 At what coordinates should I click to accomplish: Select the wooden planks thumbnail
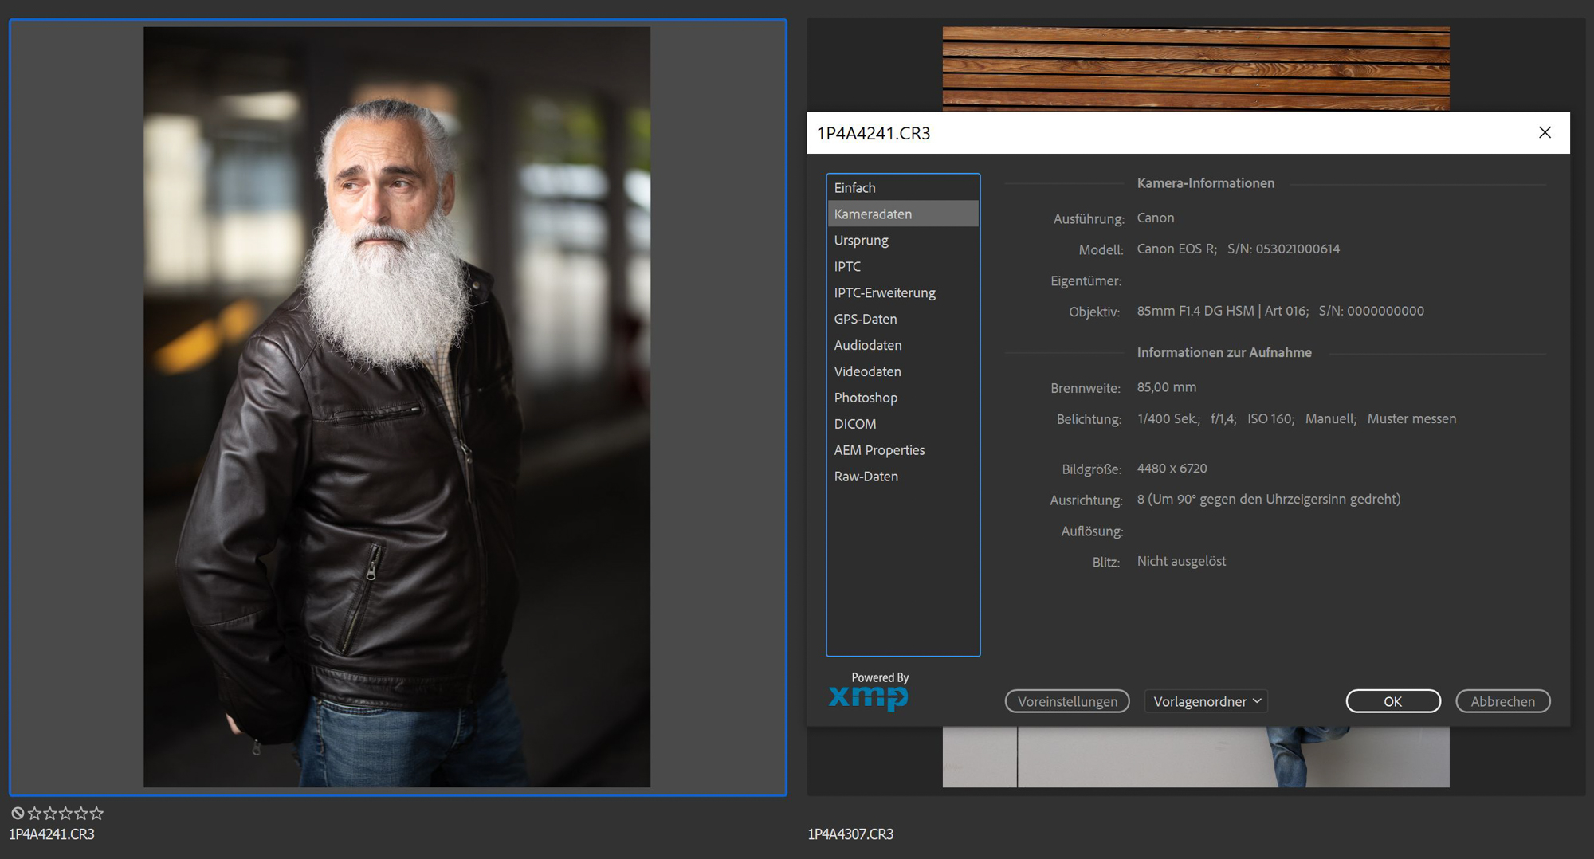1195,68
